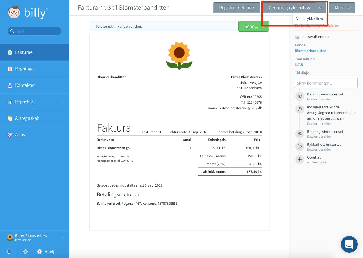This screenshot has height=258, width=363.
Task: Click the 'Birte Barsøe' user name
Action: [23, 240]
